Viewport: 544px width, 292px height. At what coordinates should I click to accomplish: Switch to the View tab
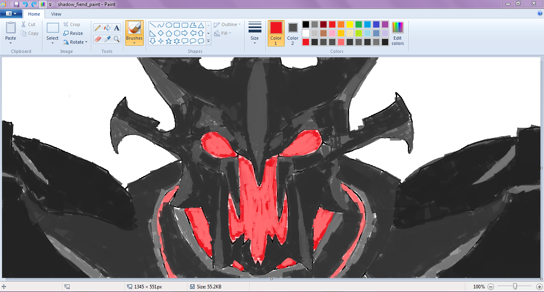click(x=56, y=14)
